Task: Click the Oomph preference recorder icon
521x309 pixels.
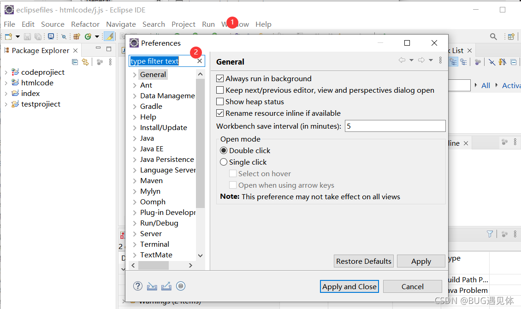Action: pos(181,286)
